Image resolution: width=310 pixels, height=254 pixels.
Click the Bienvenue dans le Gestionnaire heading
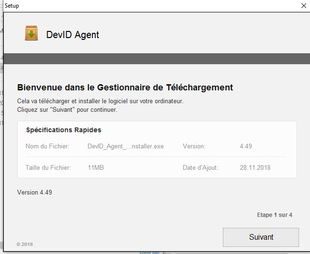125,88
